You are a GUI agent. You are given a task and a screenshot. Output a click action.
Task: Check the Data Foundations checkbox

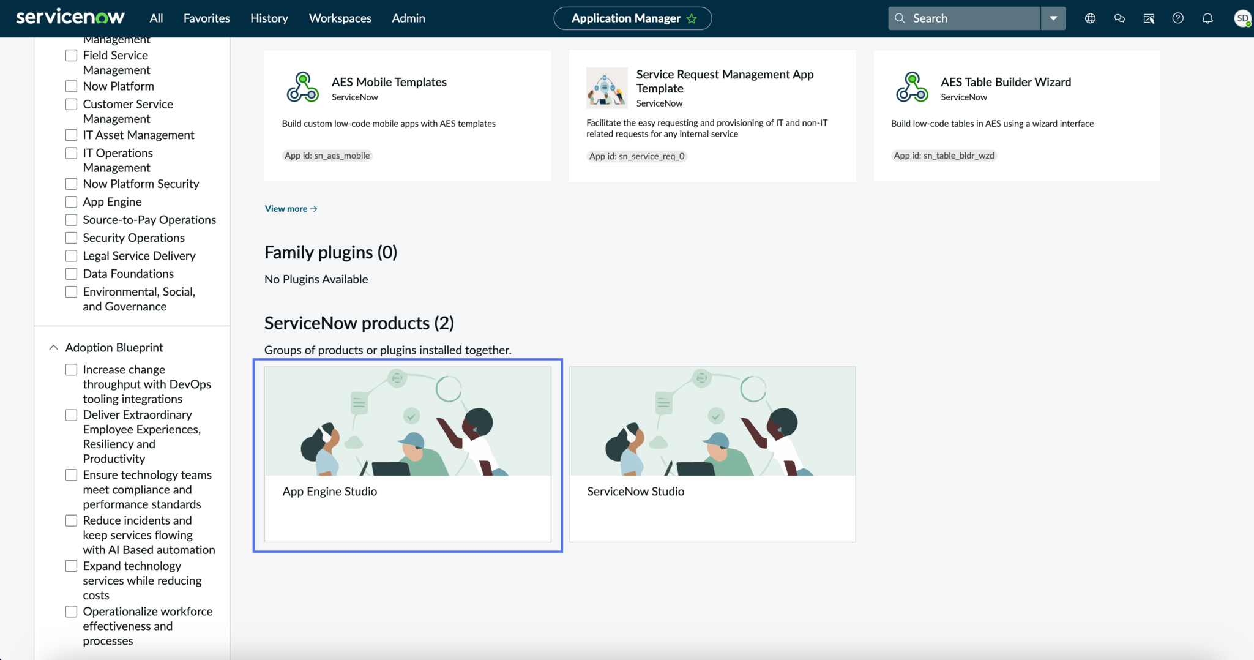click(x=72, y=274)
